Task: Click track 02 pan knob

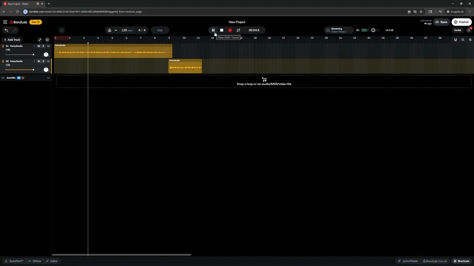Action: pos(46,69)
